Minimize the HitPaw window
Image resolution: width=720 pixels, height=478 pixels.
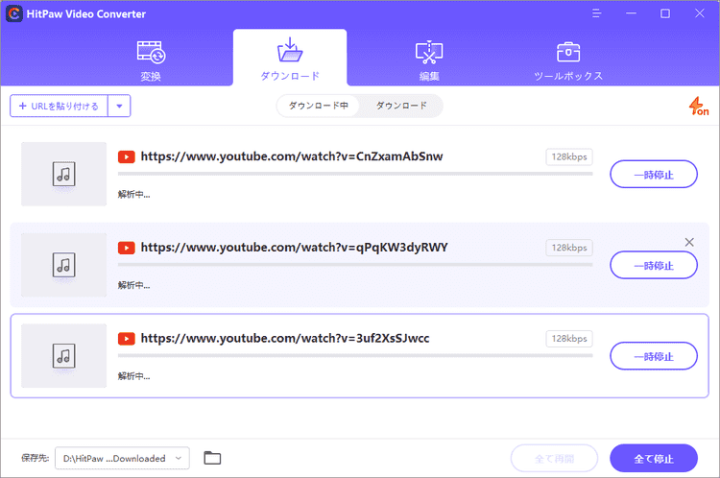(631, 13)
